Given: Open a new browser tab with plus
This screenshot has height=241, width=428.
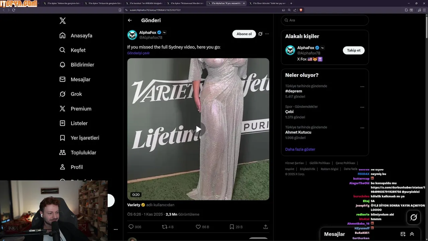Looking at the screenshot, I should point(291,3).
